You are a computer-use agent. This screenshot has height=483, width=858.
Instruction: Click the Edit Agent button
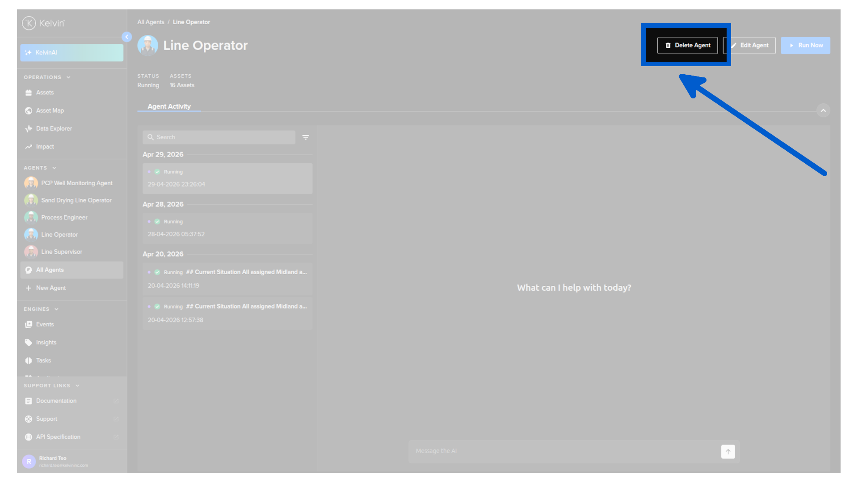pos(750,45)
